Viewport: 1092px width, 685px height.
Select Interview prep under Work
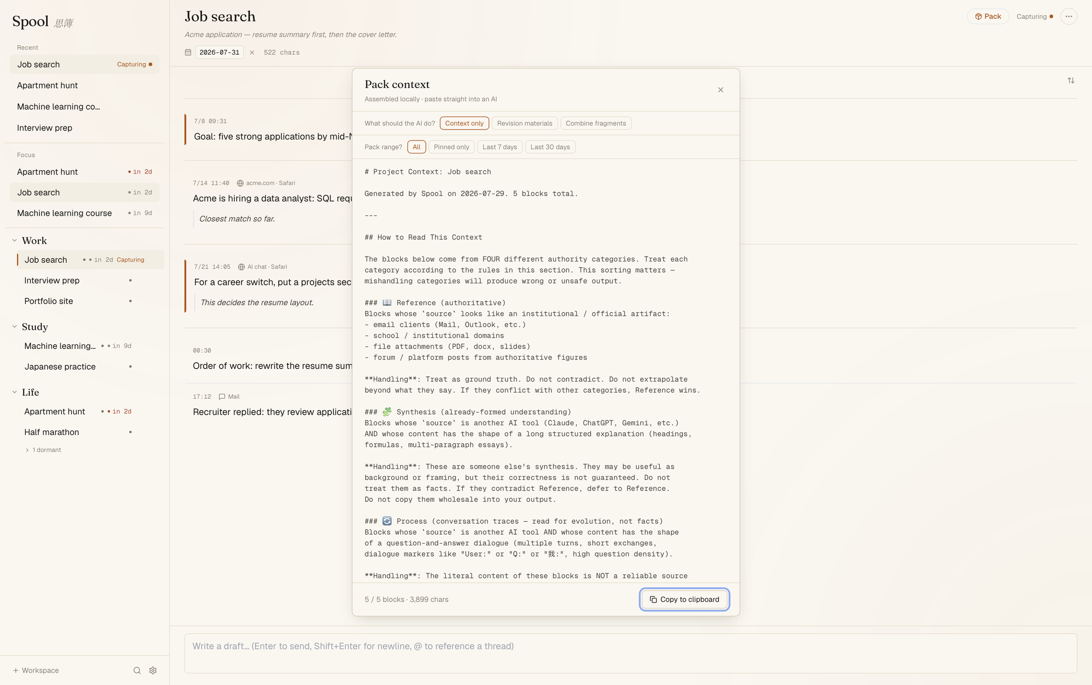point(90,280)
